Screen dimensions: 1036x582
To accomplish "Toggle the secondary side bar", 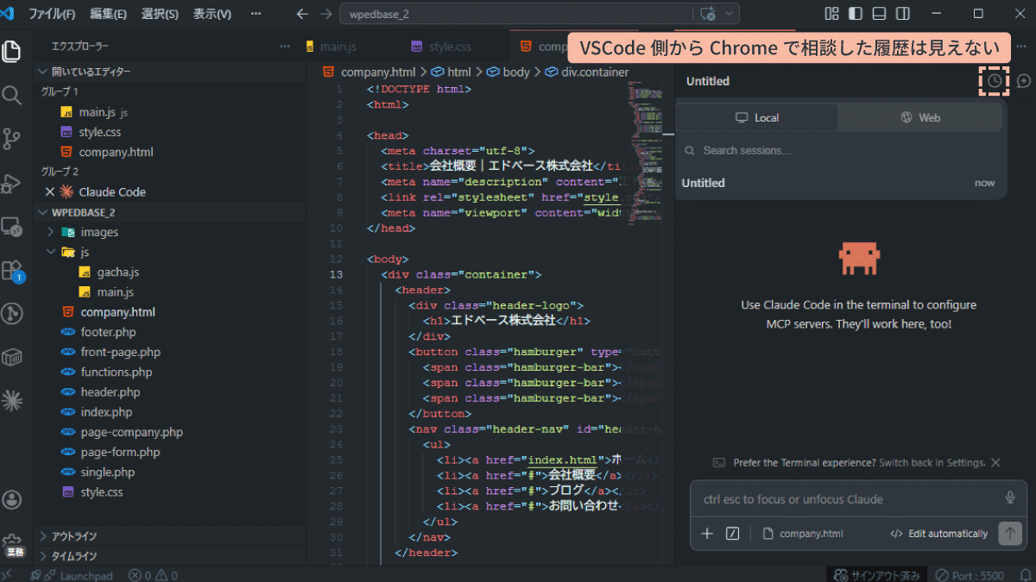I will point(902,14).
